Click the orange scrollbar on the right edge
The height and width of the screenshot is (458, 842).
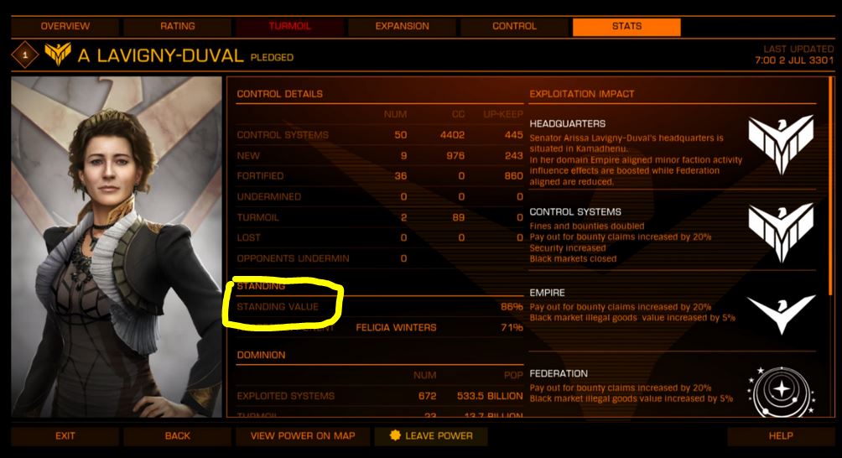831,185
